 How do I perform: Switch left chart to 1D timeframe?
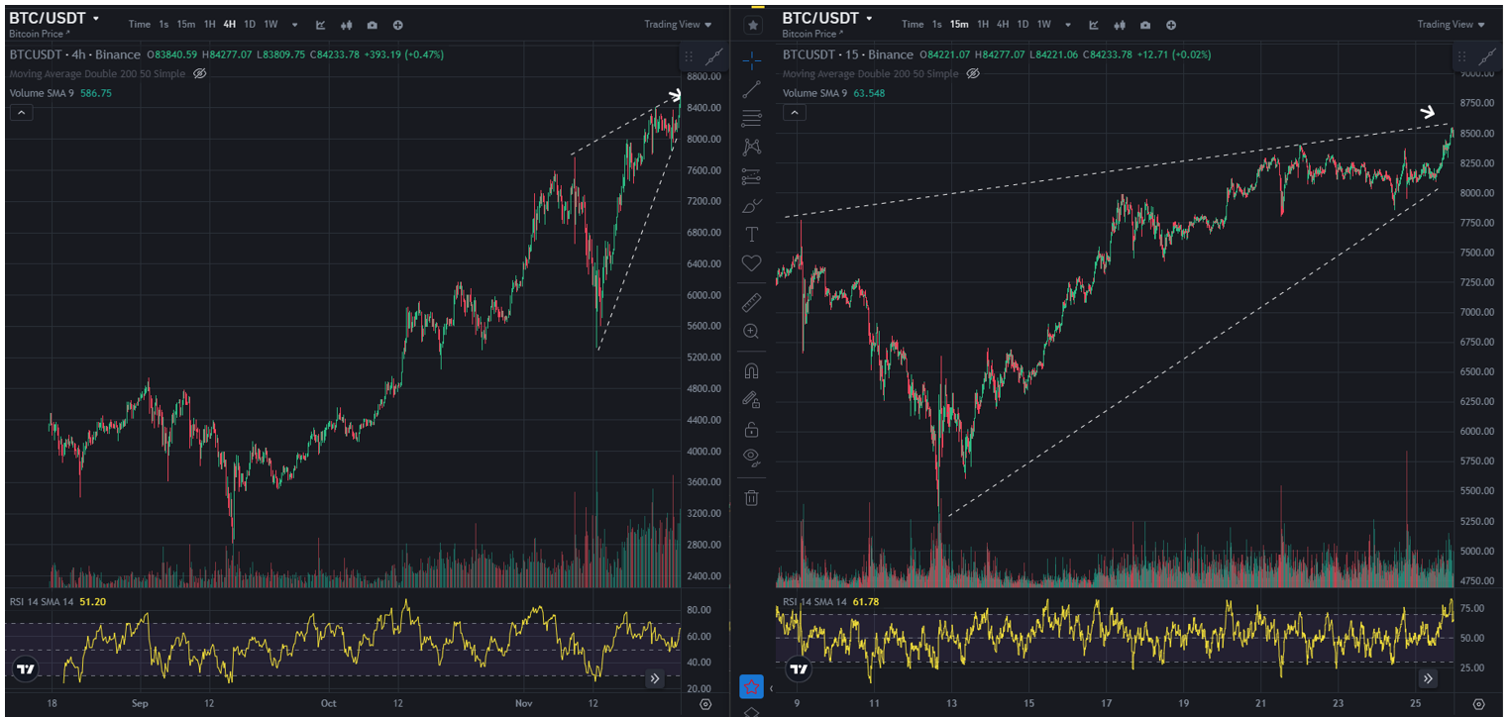[250, 25]
